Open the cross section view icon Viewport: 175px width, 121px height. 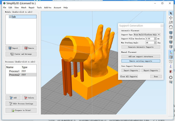point(171,72)
